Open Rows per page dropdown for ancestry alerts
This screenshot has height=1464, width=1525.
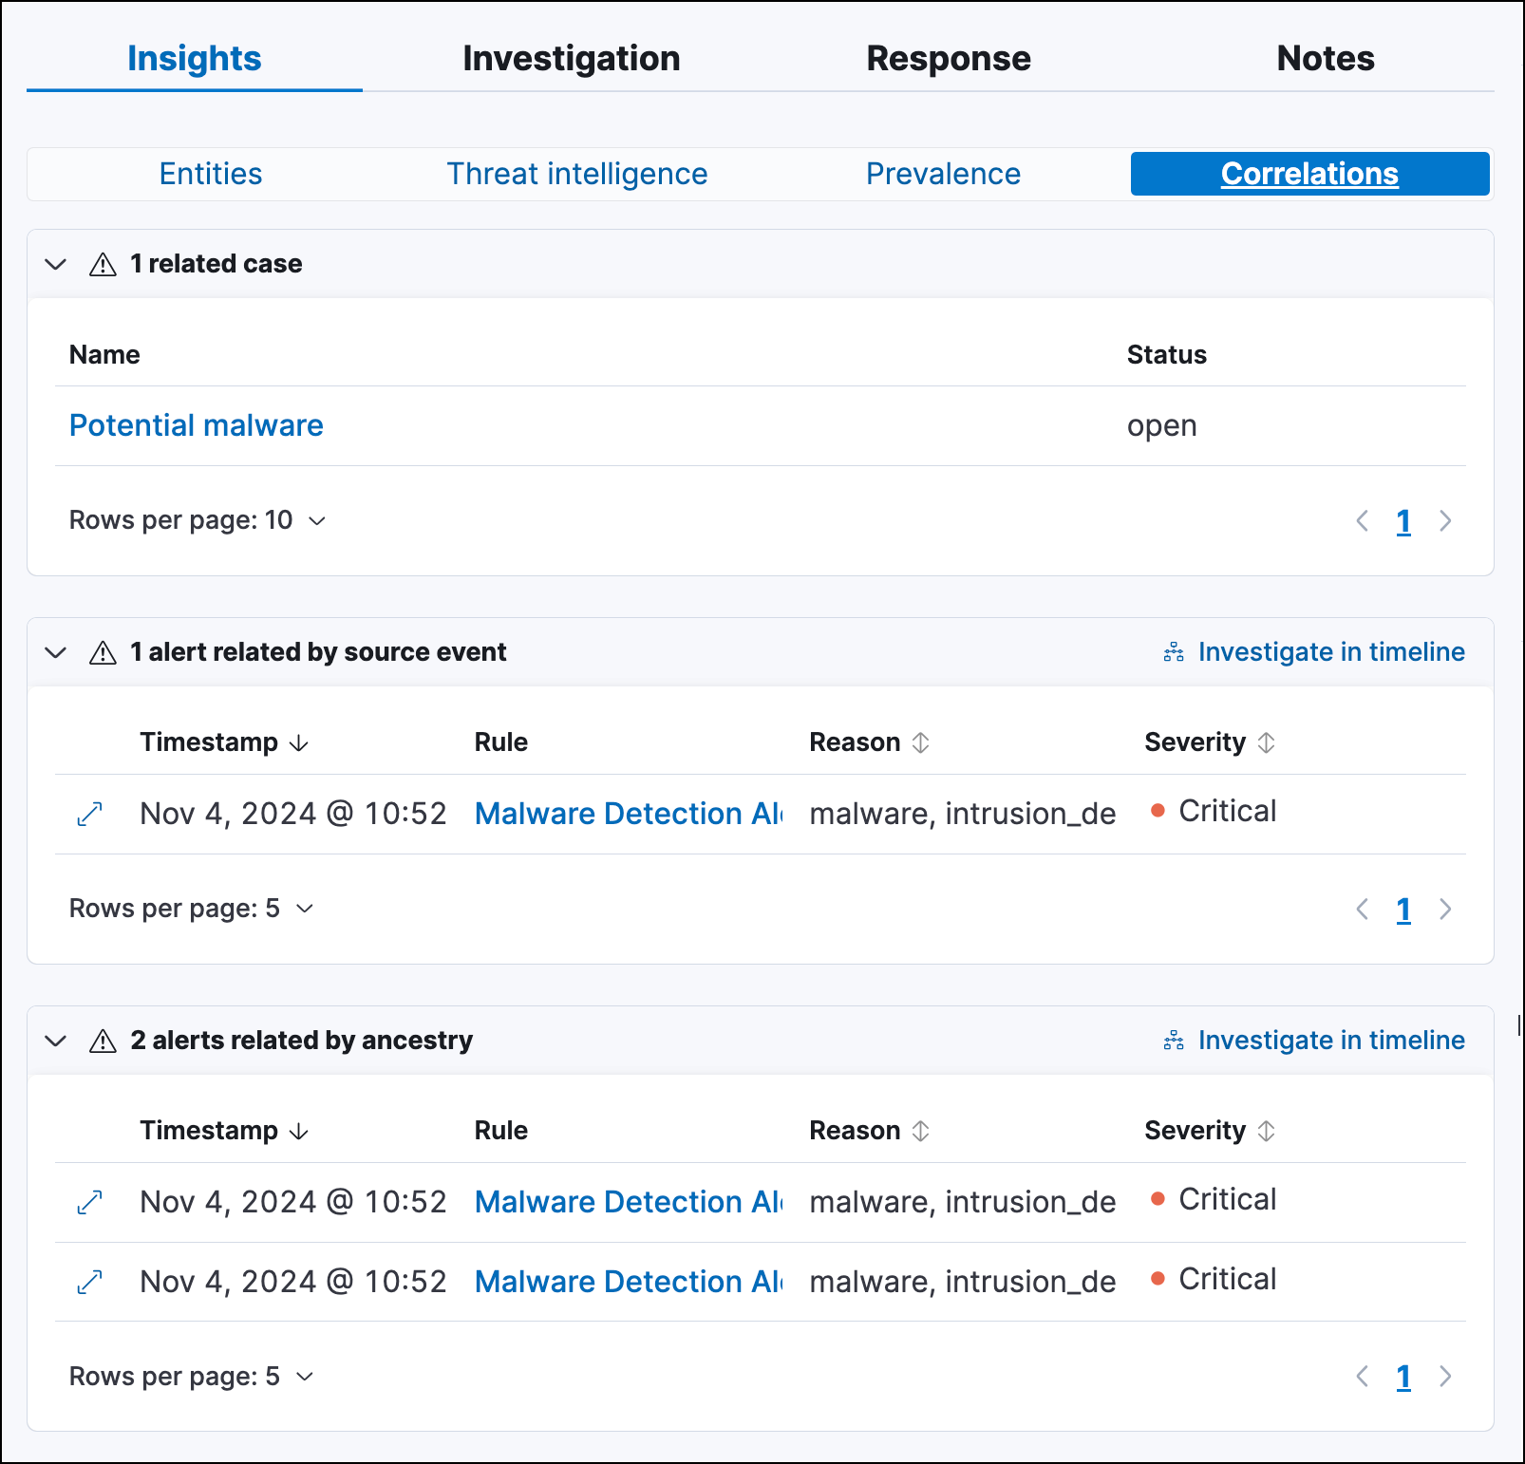(191, 1377)
